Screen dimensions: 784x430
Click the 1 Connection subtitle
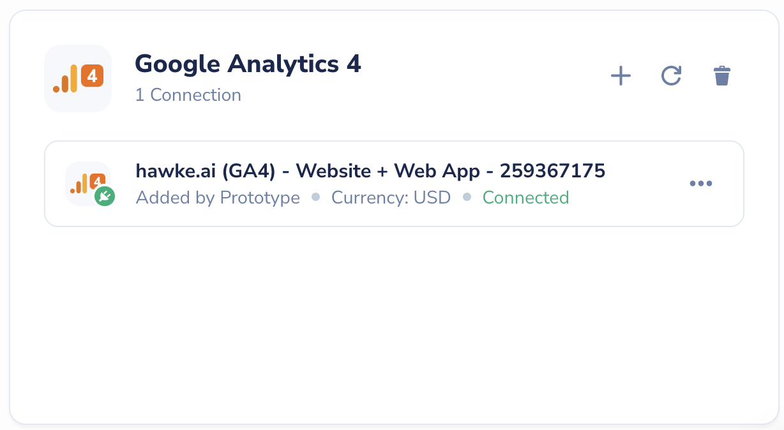[x=188, y=95]
